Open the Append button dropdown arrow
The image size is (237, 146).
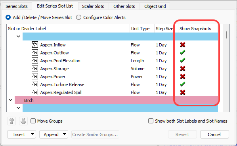[64, 134]
